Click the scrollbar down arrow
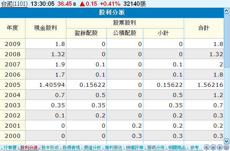 (x=227, y=141)
